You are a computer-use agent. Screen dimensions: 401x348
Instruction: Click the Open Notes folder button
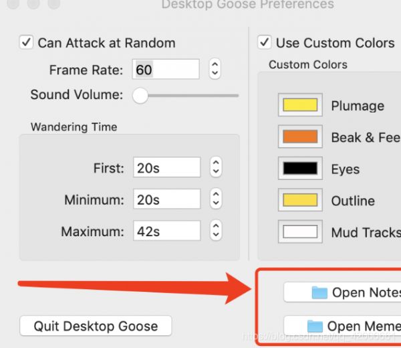pos(342,292)
